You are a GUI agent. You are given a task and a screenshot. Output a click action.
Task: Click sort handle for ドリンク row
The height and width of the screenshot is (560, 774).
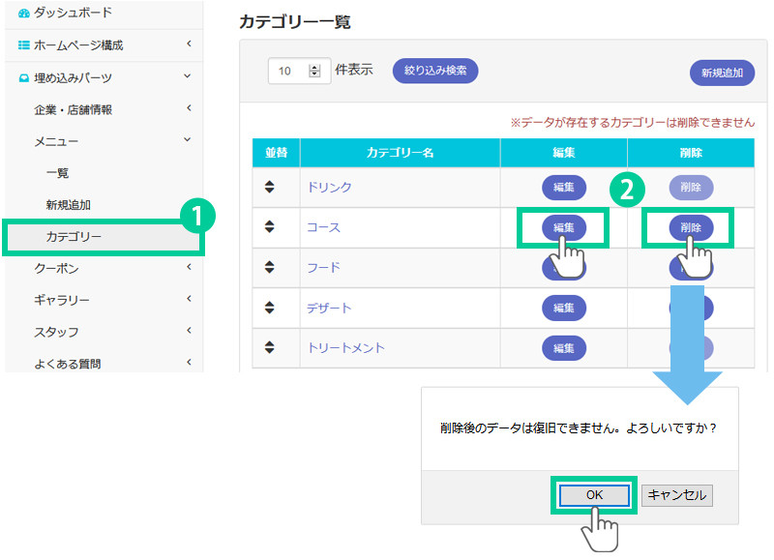(270, 187)
